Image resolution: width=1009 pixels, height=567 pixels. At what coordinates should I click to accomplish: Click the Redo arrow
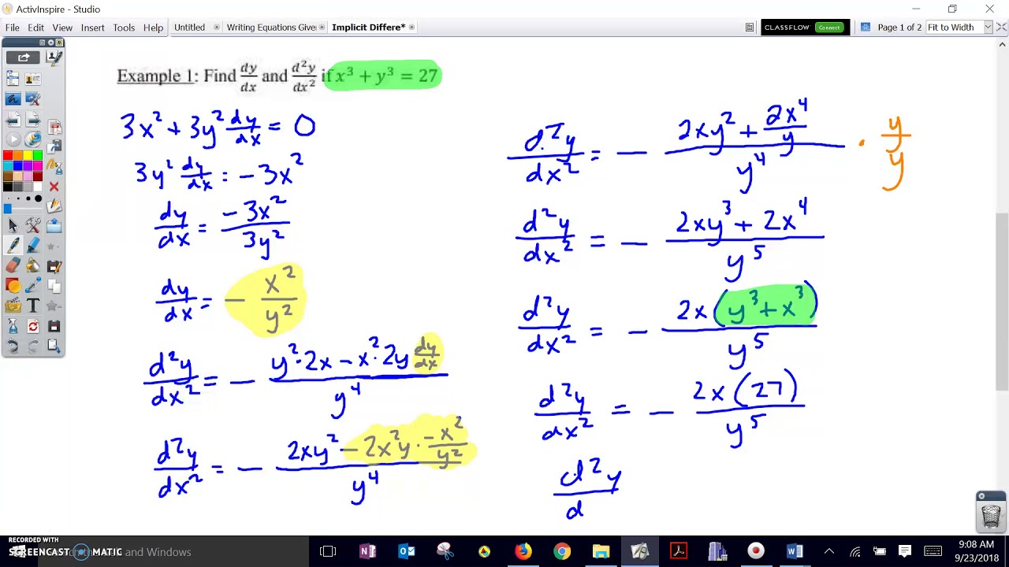(x=32, y=346)
